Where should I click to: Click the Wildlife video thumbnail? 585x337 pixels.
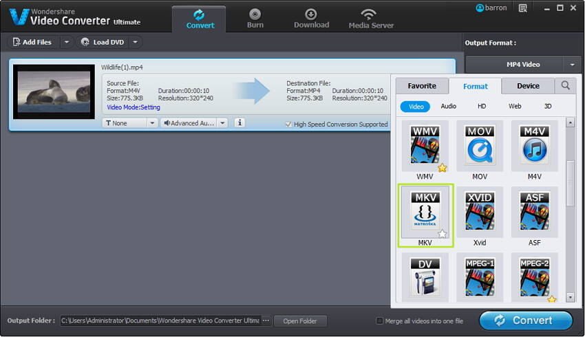point(54,91)
